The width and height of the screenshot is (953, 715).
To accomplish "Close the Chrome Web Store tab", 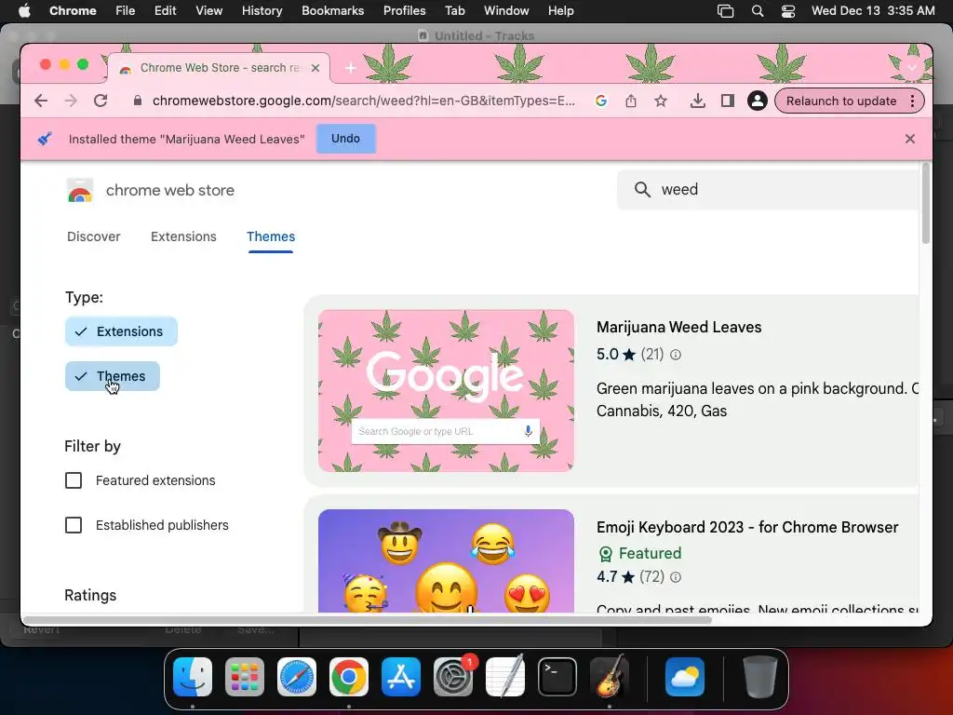I will (x=315, y=68).
